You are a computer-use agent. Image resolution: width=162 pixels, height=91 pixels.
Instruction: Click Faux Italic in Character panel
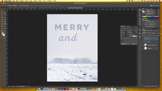tap(124, 39)
